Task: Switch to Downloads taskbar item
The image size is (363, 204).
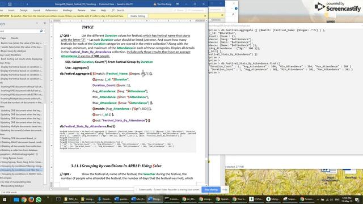Action: pos(104,199)
